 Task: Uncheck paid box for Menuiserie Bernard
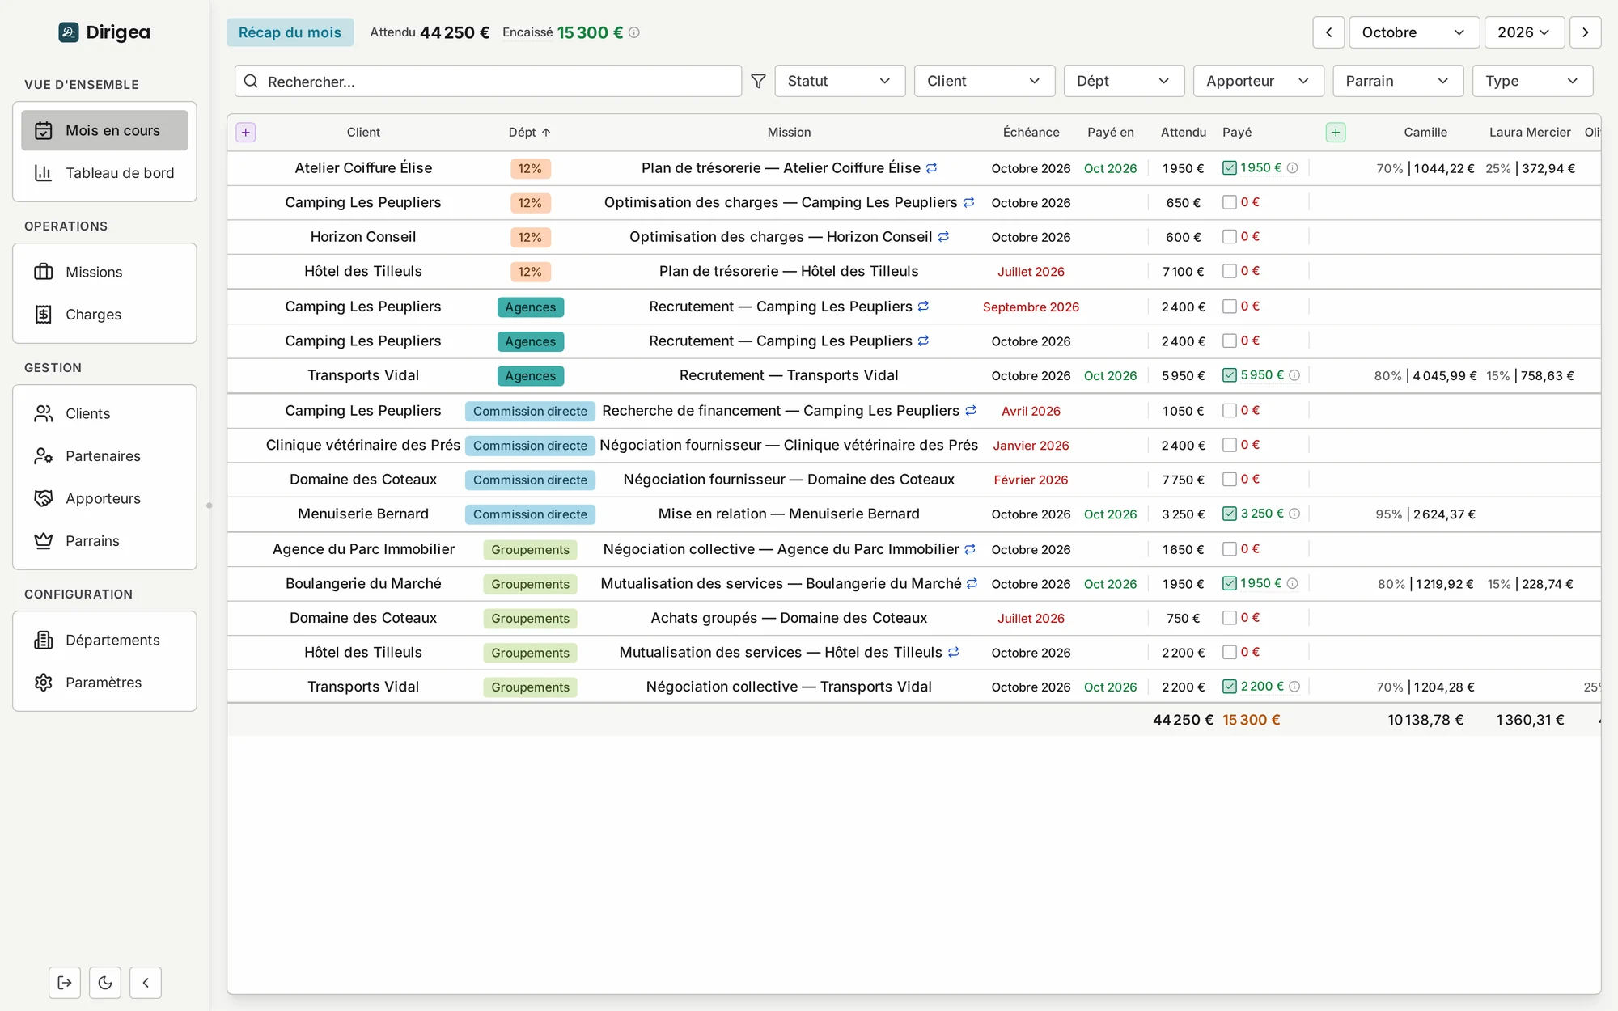[x=1230, y=514]
